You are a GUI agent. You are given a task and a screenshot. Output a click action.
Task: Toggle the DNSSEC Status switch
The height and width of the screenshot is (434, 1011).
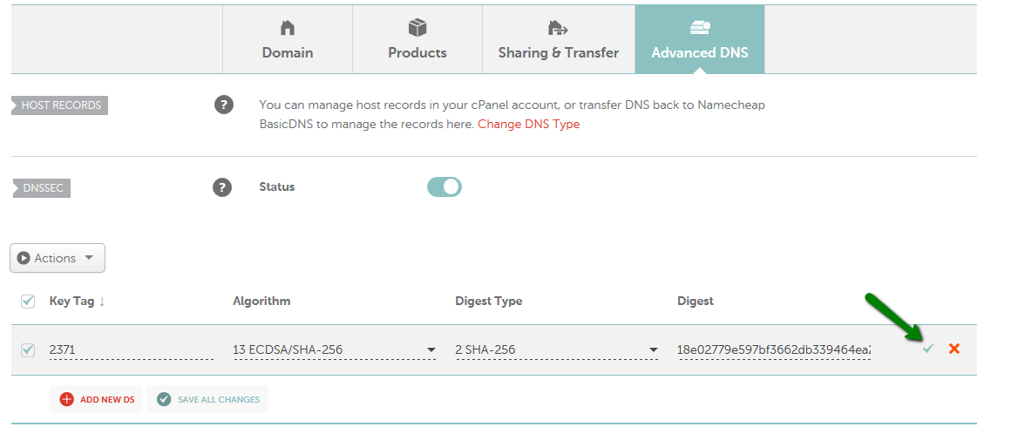click(x=444, y=187)
